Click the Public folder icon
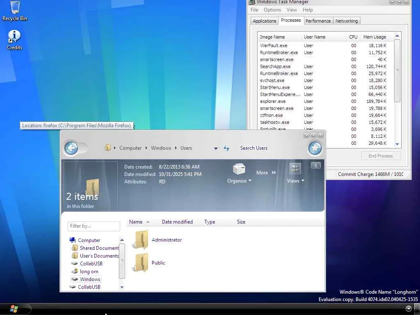Screen dimensions: 420x315 click(141, 262)
